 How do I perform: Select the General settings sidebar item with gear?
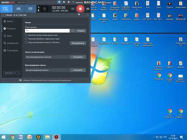tap(9, 28)
